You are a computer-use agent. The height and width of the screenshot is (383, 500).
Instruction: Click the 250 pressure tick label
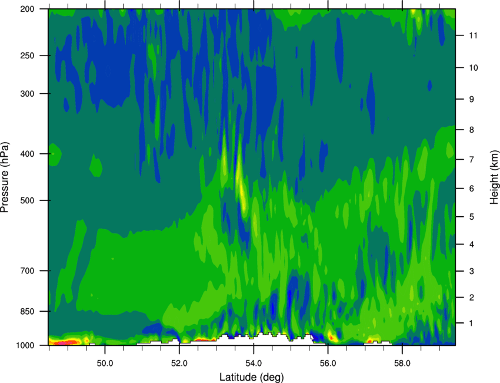27,55
